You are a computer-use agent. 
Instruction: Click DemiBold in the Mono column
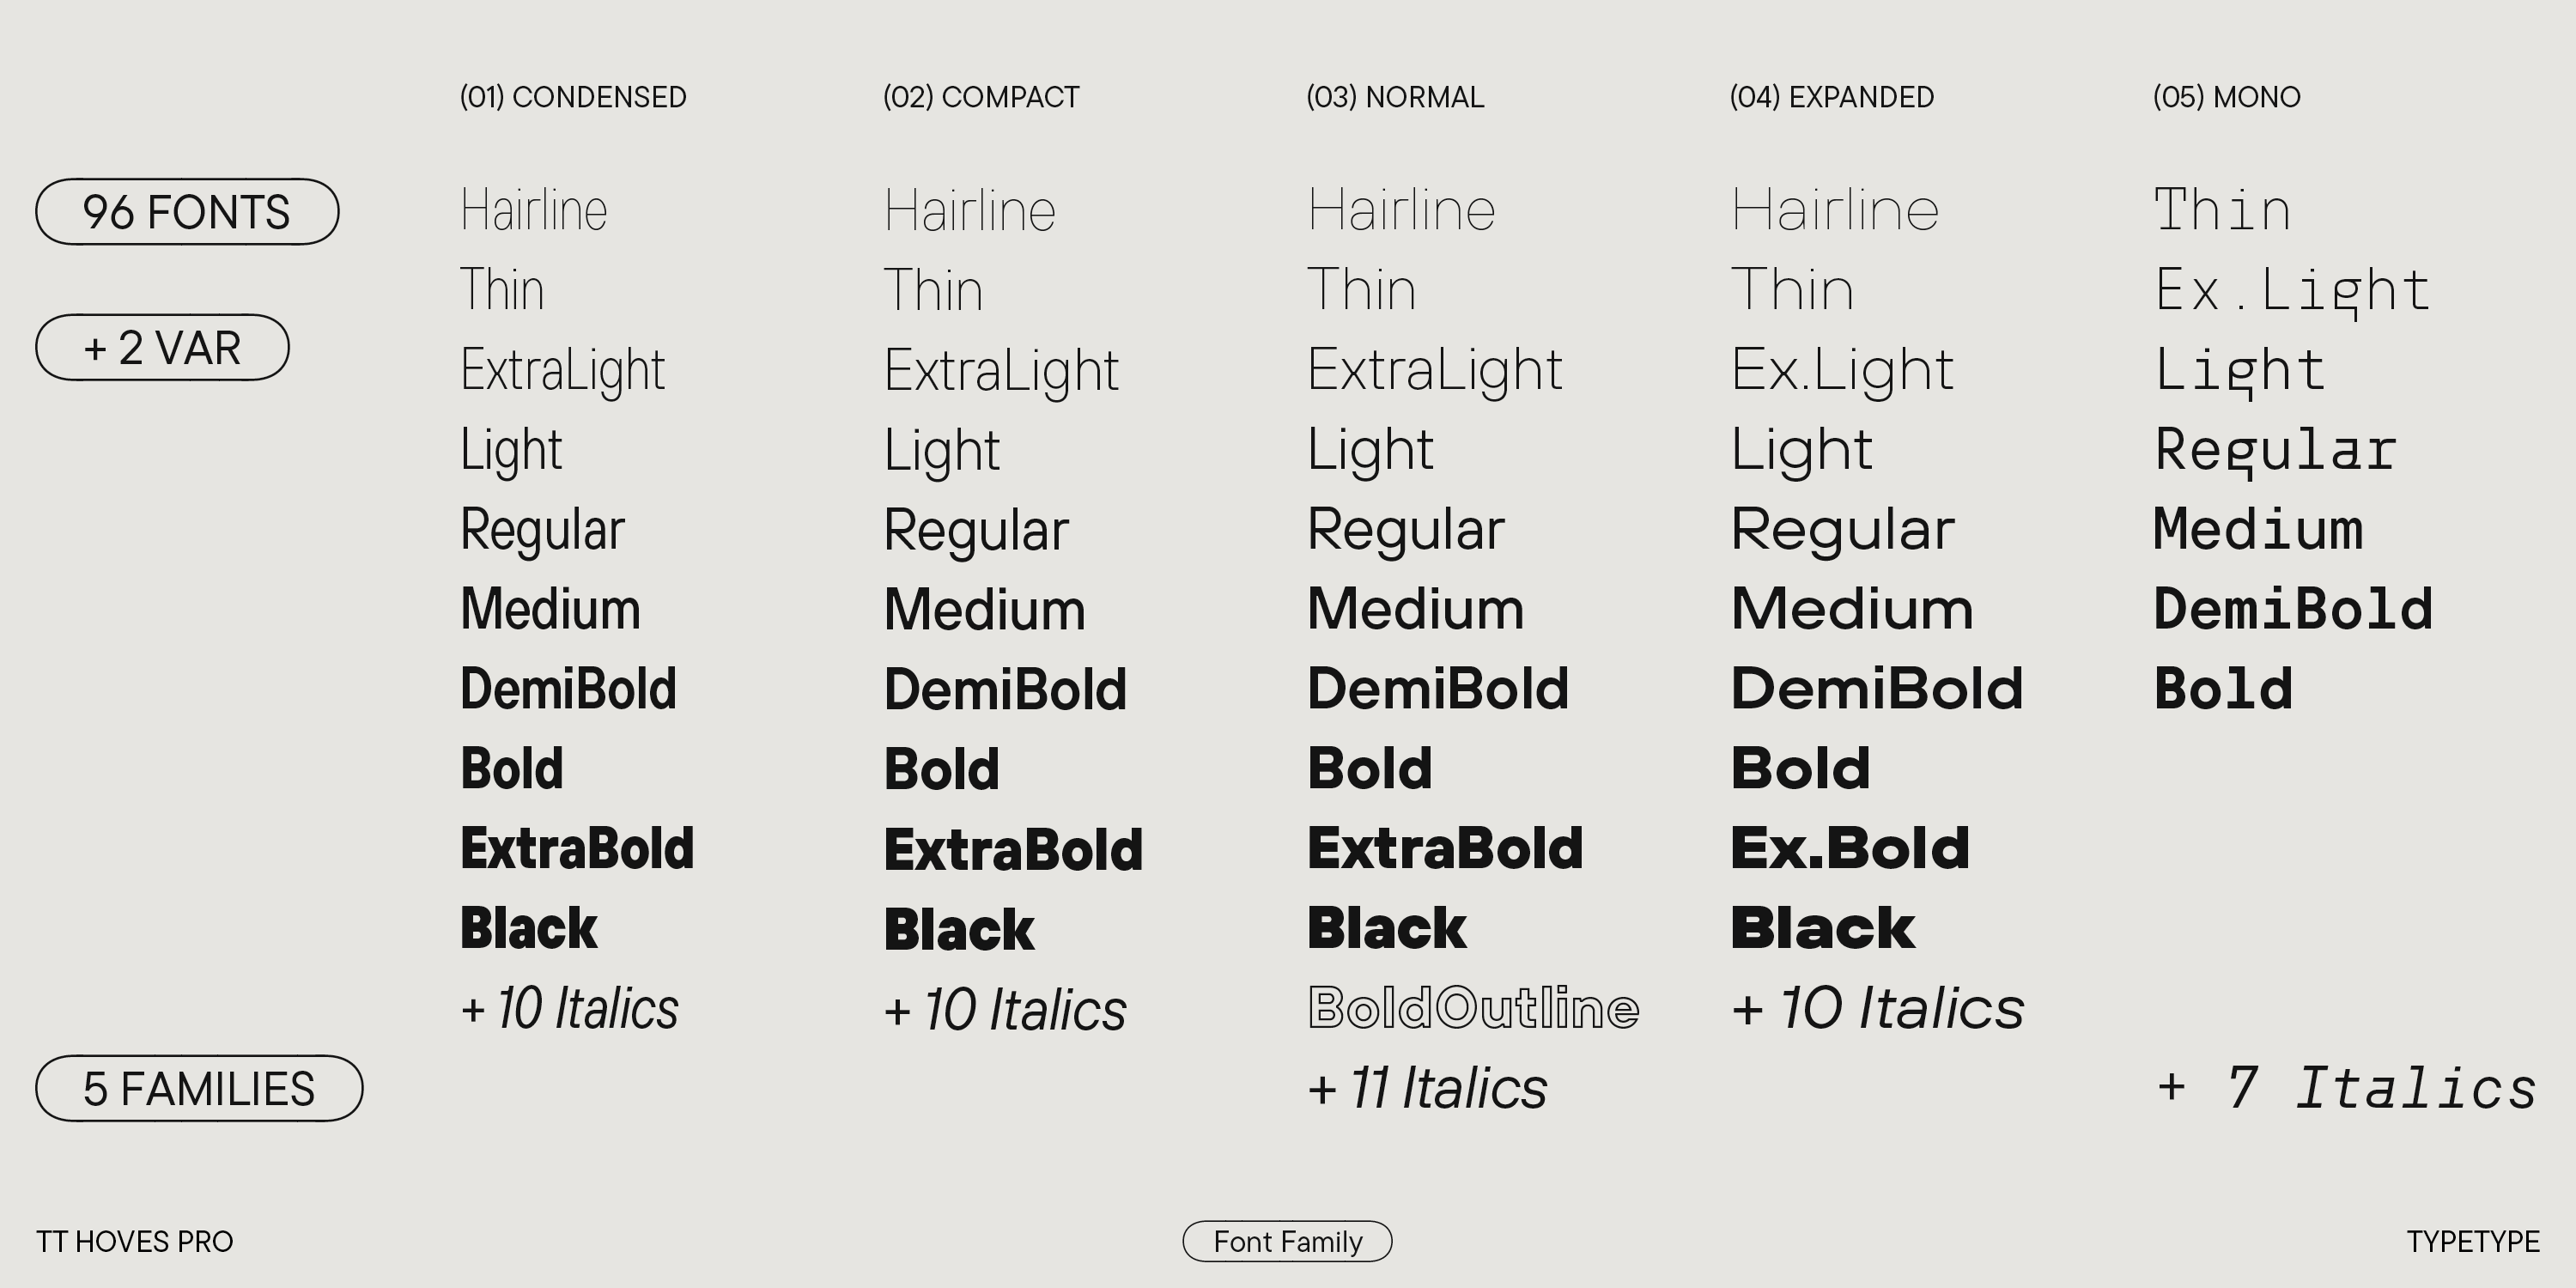pos(2292,609)
